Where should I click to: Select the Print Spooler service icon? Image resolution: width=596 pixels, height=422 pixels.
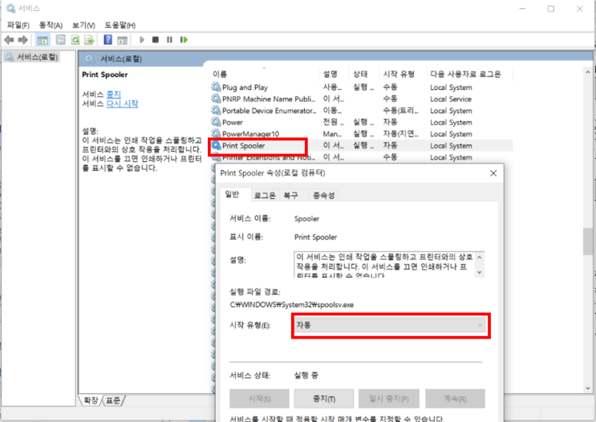(x=216, y=145)
